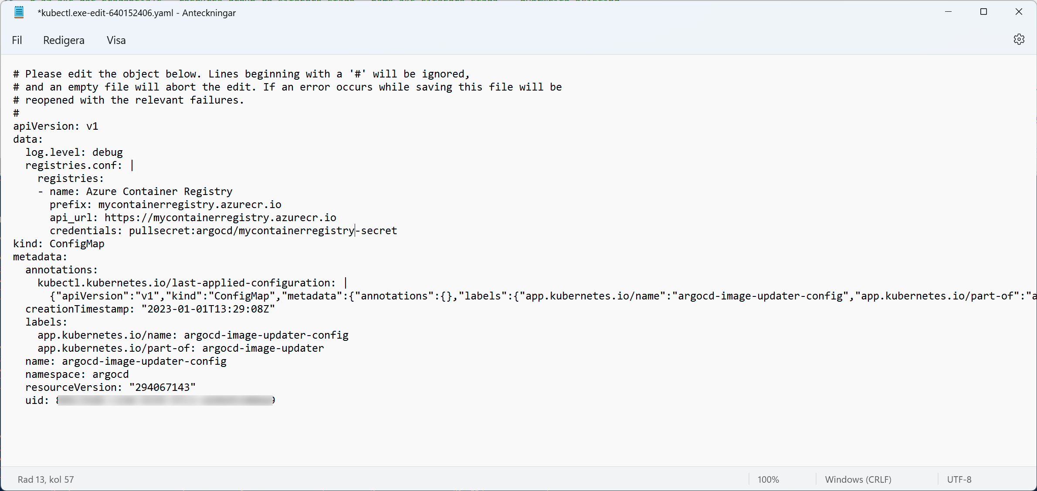
Task: Select the kind: ConfigMap line
Action: click(x=59, y=243)
